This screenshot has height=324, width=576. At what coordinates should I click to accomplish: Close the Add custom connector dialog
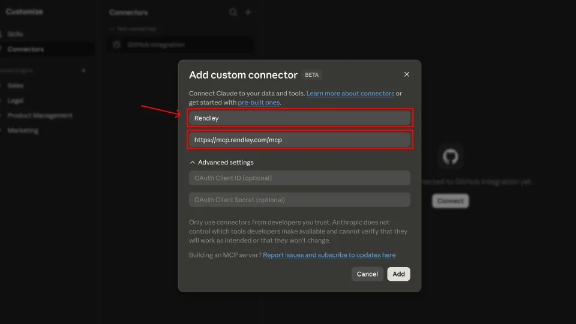(407, 74)
